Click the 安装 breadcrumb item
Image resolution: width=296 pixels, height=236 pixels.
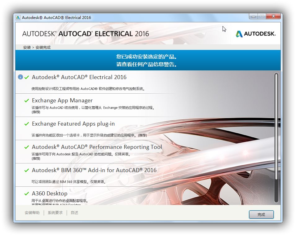pos(27,47)
